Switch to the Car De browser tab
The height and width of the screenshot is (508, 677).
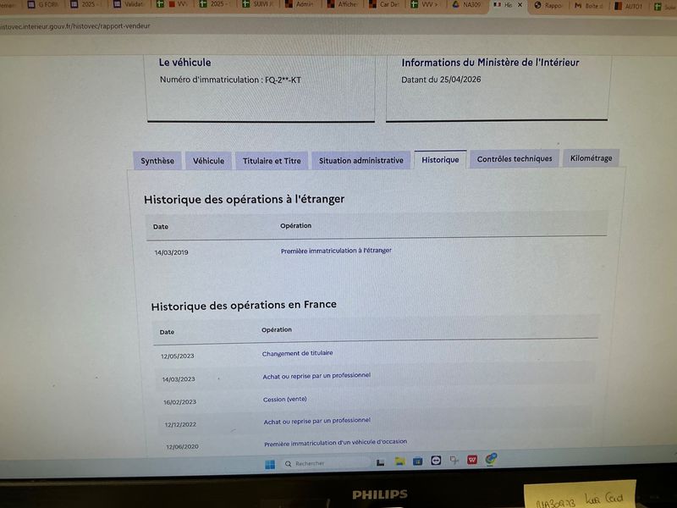(x=384, y=4)
